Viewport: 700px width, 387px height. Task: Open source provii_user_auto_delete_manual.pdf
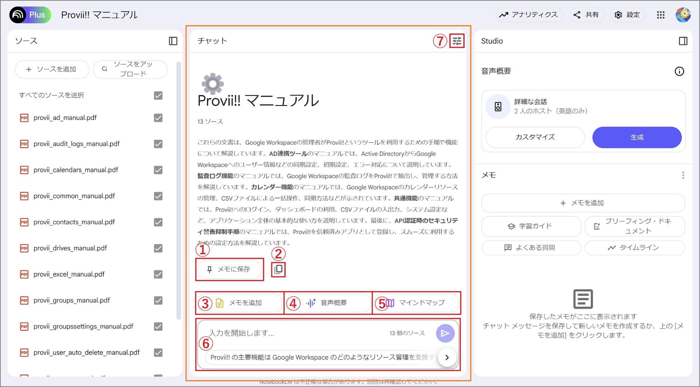(86, 352)
